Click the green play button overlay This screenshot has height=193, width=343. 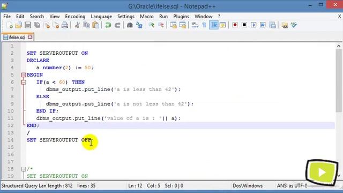point(322,173)
